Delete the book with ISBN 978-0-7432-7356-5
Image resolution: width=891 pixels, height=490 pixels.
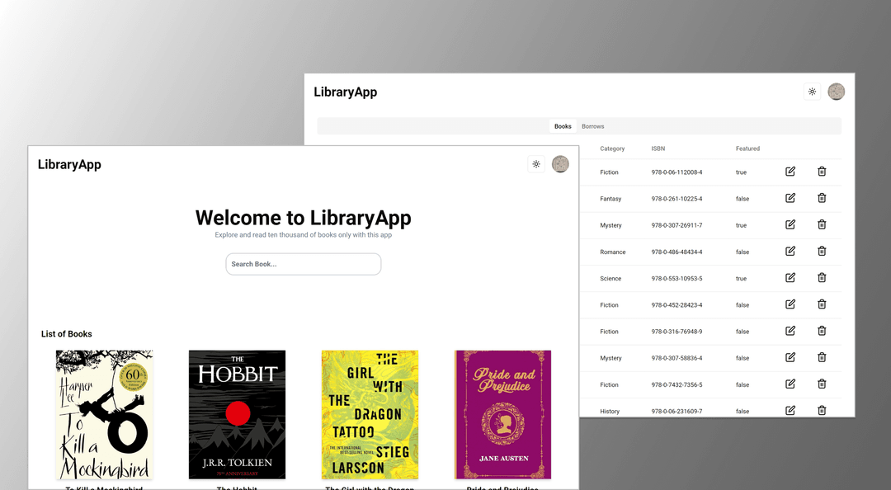click(822, 384)
